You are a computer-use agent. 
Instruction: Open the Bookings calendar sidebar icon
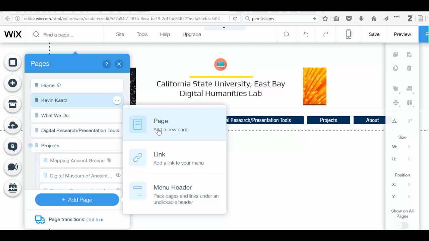13,188
